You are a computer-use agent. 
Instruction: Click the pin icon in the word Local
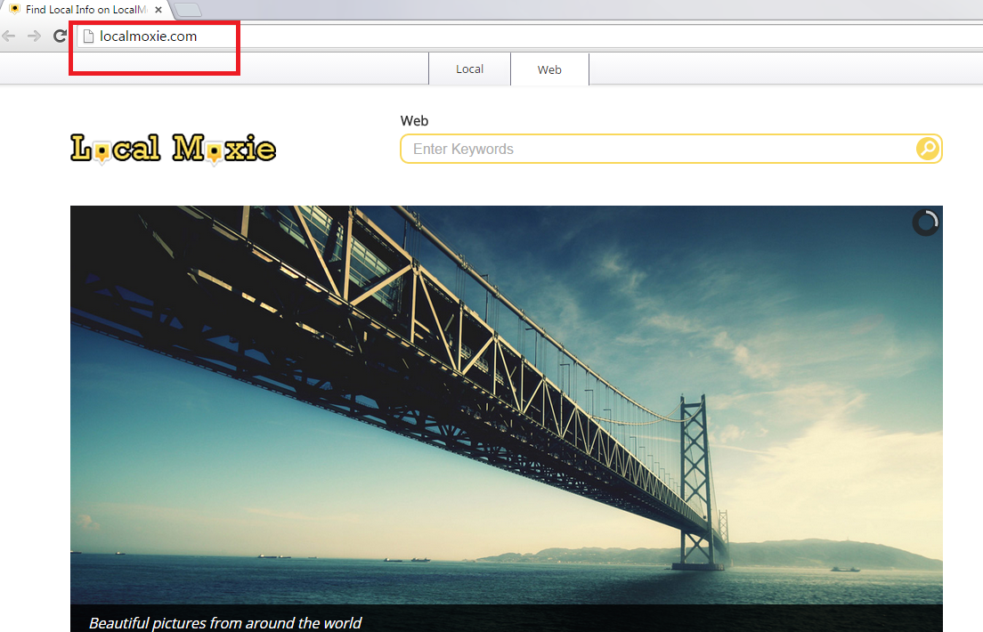102,154
